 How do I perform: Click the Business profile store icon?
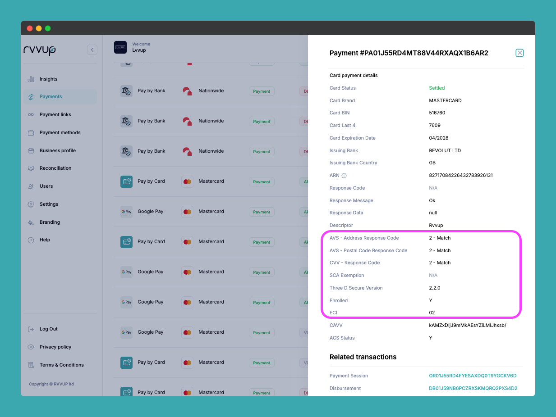click(31, 150)
